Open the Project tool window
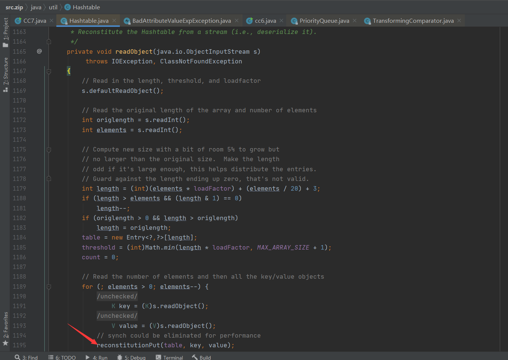The image size is (508, 360). point(6,28)
